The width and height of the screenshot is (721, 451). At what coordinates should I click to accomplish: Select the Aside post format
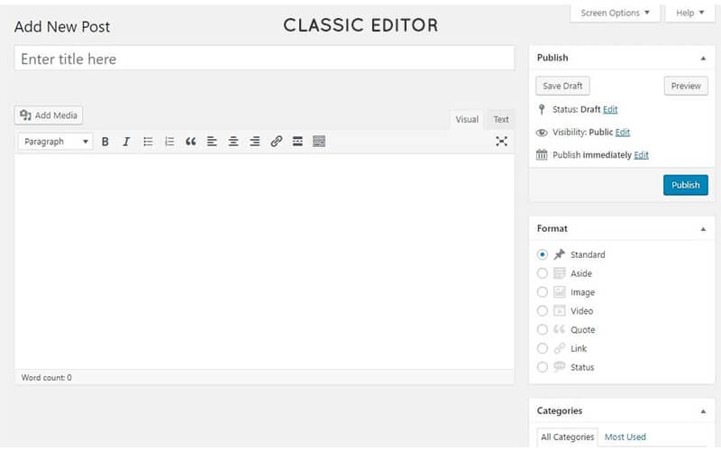[543, 273]
